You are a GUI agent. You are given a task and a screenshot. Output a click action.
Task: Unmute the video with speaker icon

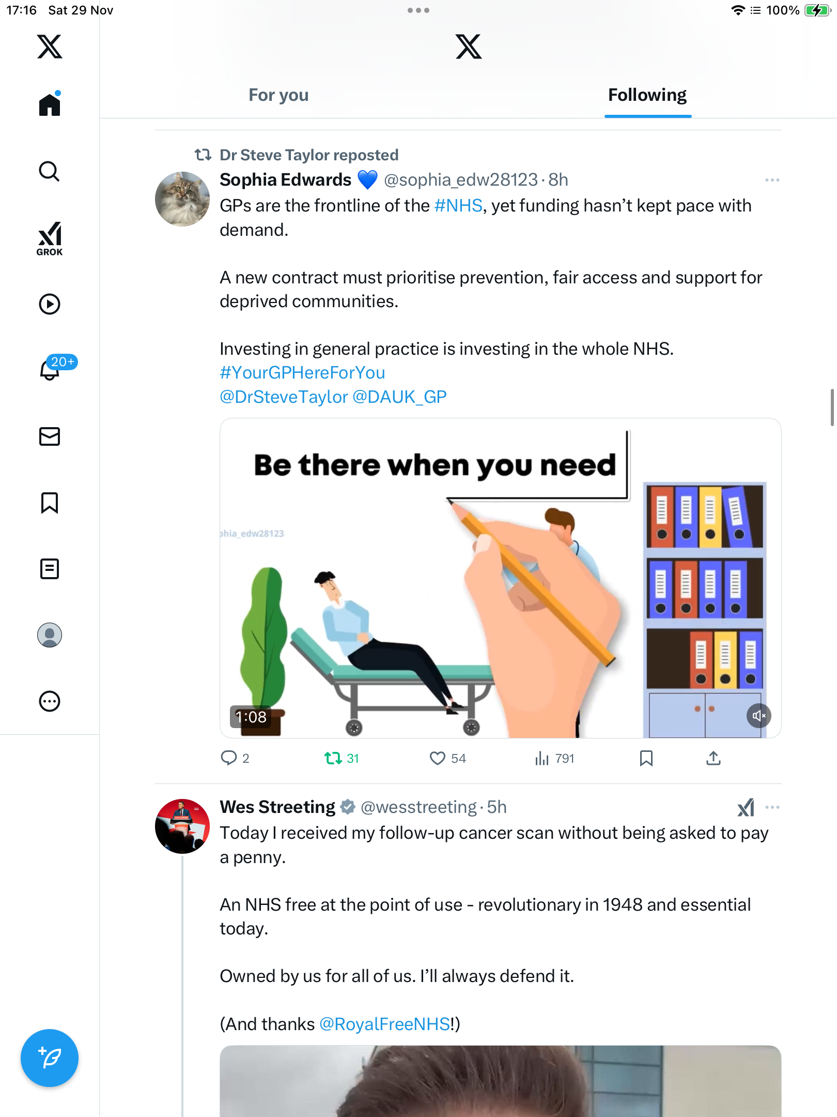coord(758,716)
